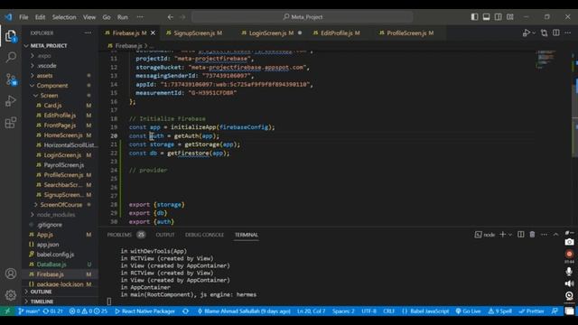The height and width of the screenshot is (325, 578).
Task: Open the Run menu
Action: click(x=123, y=17)
